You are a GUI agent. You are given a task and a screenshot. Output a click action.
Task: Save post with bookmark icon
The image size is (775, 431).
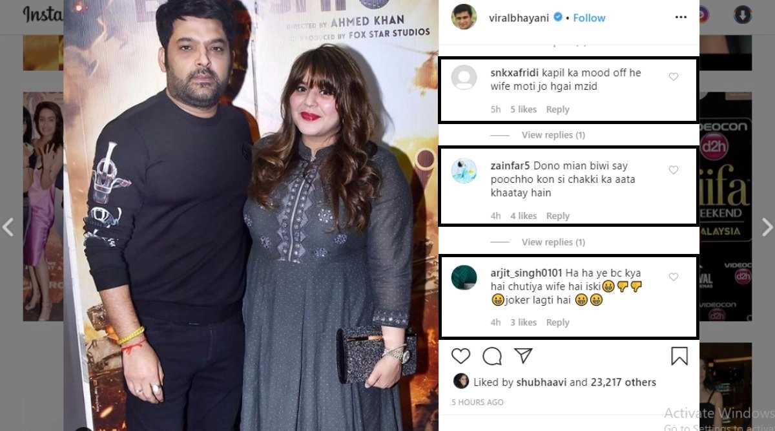679,356
